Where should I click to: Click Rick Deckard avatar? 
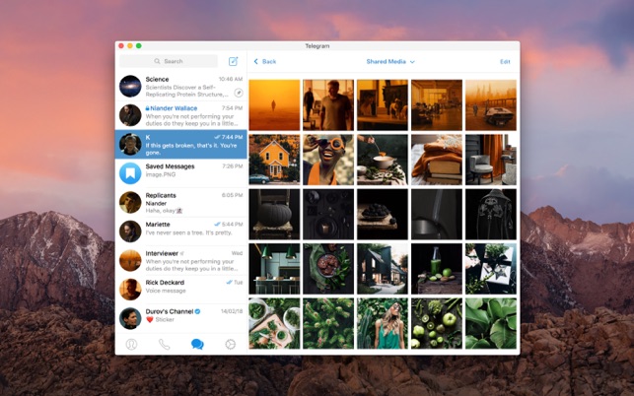click(130, 290)
